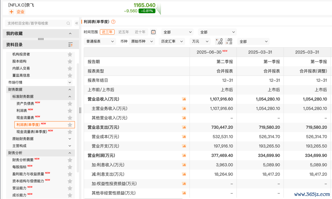Click the search magnifier icon

68,23
